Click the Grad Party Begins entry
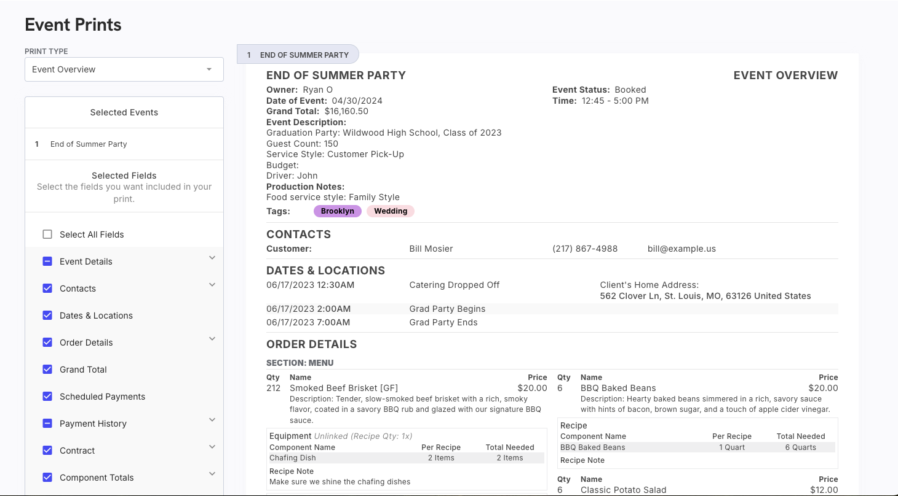This screenshot has width=898, height=496. tap(447, 309)
